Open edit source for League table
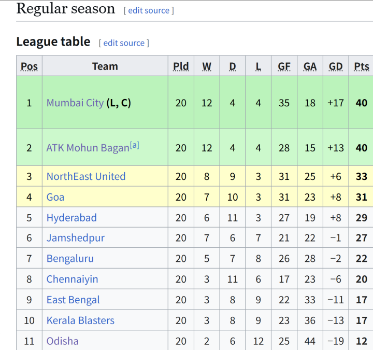Image resolution: width=373 pixels, height=350 pixels. click(x=124, y=43)
